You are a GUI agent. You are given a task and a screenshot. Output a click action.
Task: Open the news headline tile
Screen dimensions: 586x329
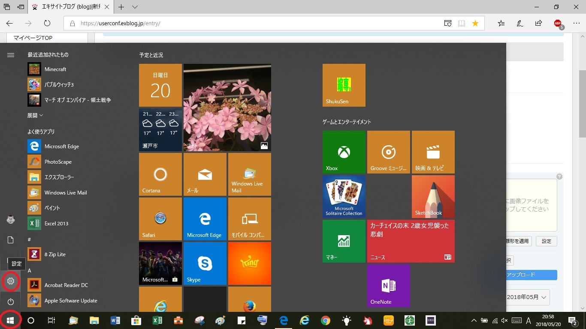411,241
